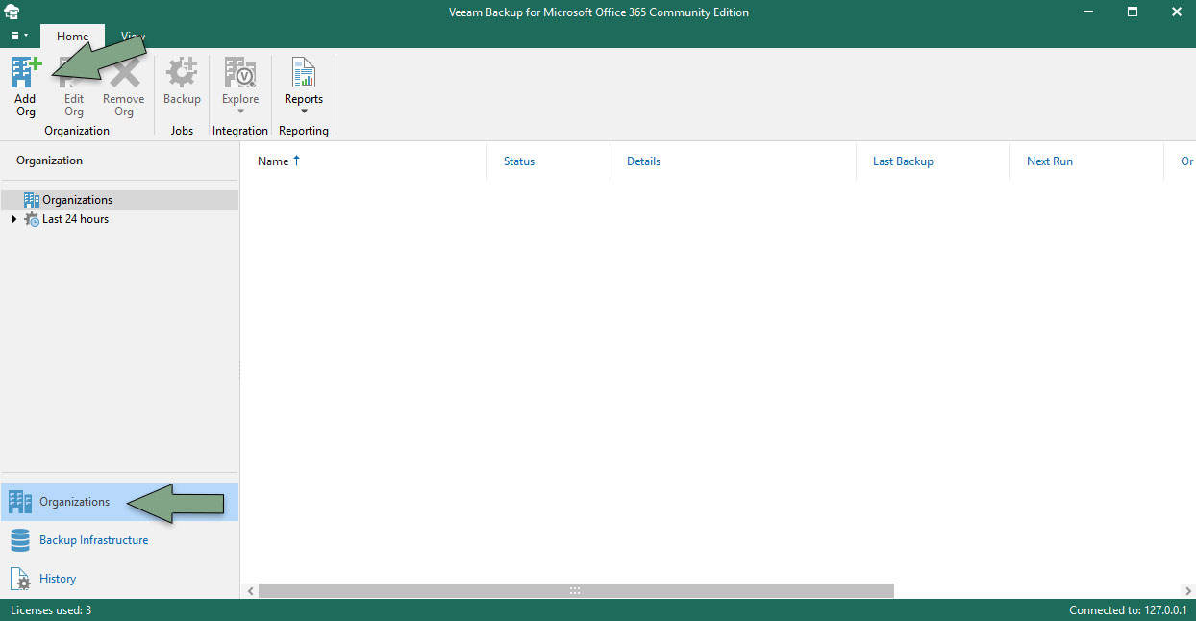Click the Add Org icon
Image resolution: width=1196 pixels, height=621 pixels.
[25, 75]
